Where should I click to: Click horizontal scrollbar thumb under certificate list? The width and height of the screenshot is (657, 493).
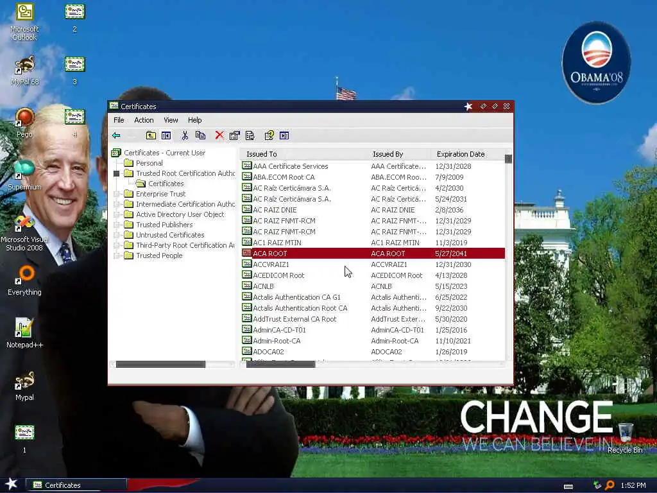281,365
